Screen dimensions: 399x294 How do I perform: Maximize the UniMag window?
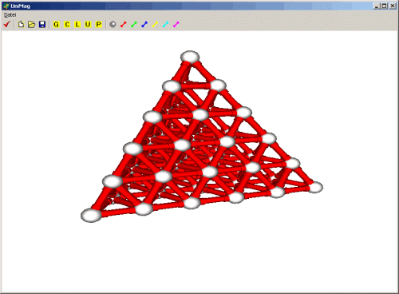pyautogui.click(x=385, y=6)
